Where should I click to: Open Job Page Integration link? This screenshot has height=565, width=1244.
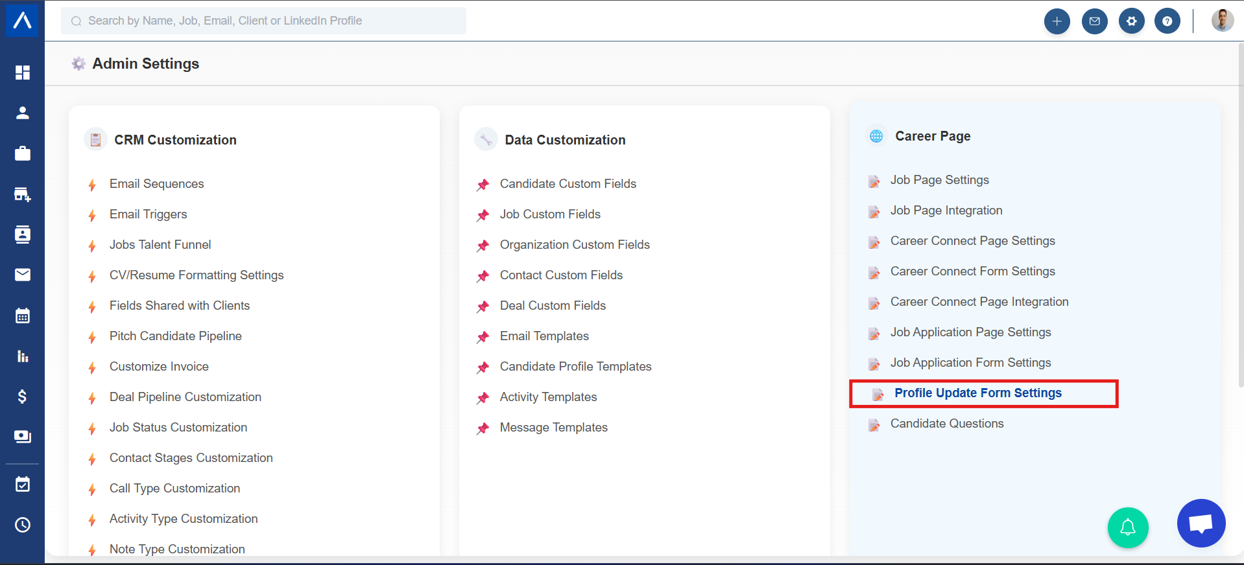pos(946,211)
